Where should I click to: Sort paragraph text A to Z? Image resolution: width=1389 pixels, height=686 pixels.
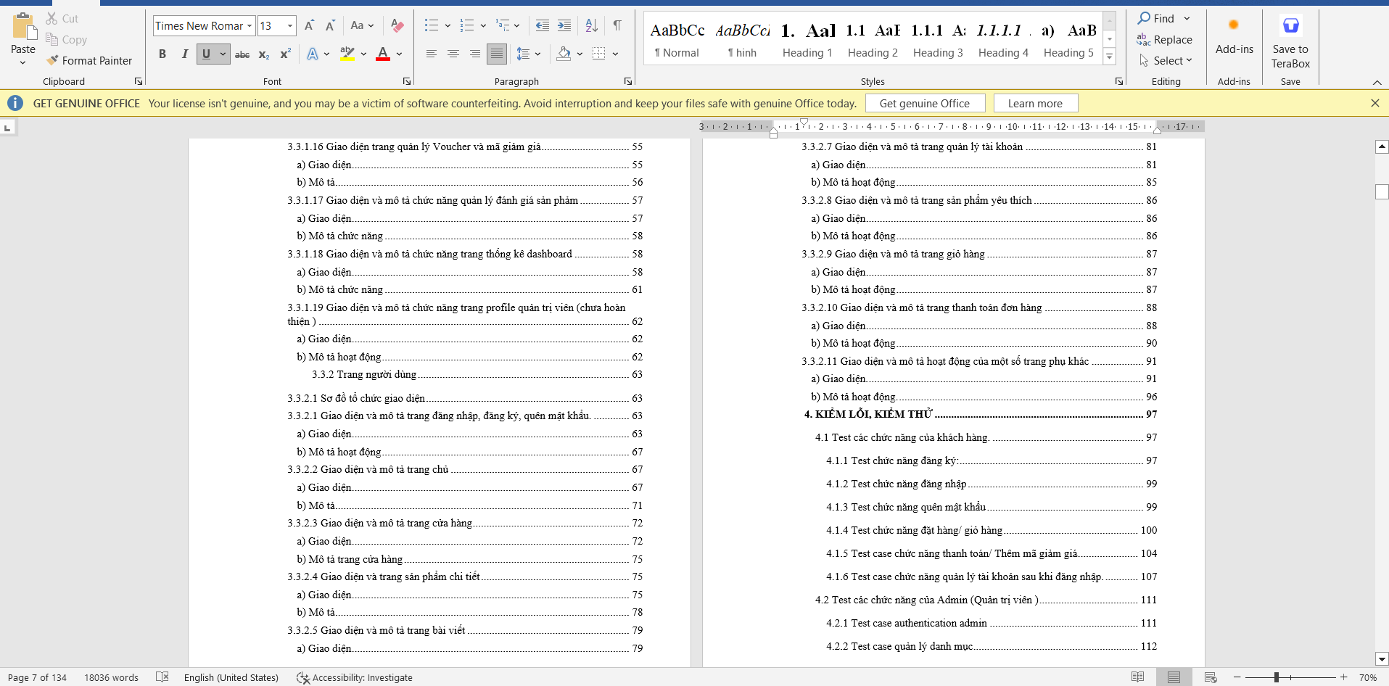point(591,25)
